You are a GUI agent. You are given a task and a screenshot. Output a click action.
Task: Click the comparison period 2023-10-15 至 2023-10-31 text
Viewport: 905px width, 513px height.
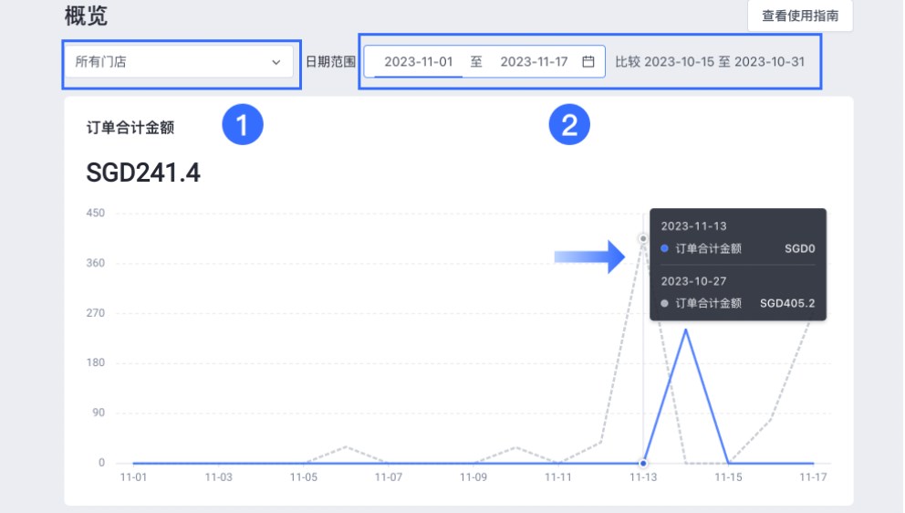[x=710, y=62]
